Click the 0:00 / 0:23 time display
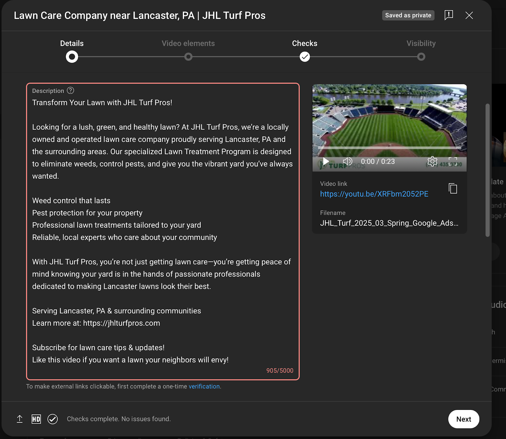The width and height of the screenshot is (506, 439). coord(378,162)
